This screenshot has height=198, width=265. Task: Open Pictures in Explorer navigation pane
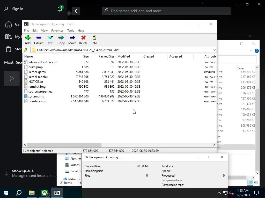(x=73, y=159)
